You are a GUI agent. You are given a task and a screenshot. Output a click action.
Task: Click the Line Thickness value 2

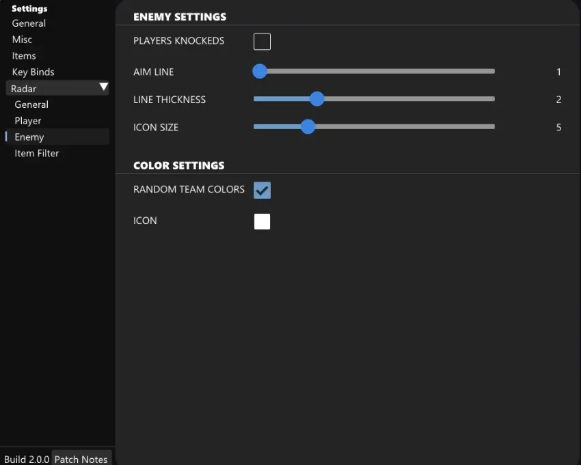[x=558, y=100]
